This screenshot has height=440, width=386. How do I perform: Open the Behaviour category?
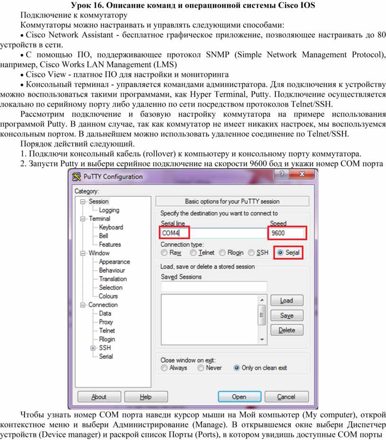(112, 270)
